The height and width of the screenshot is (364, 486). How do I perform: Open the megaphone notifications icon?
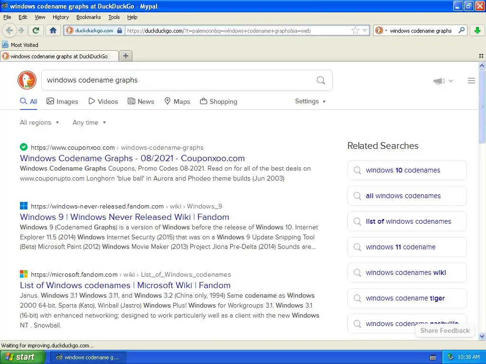click(x=439, y=81)
